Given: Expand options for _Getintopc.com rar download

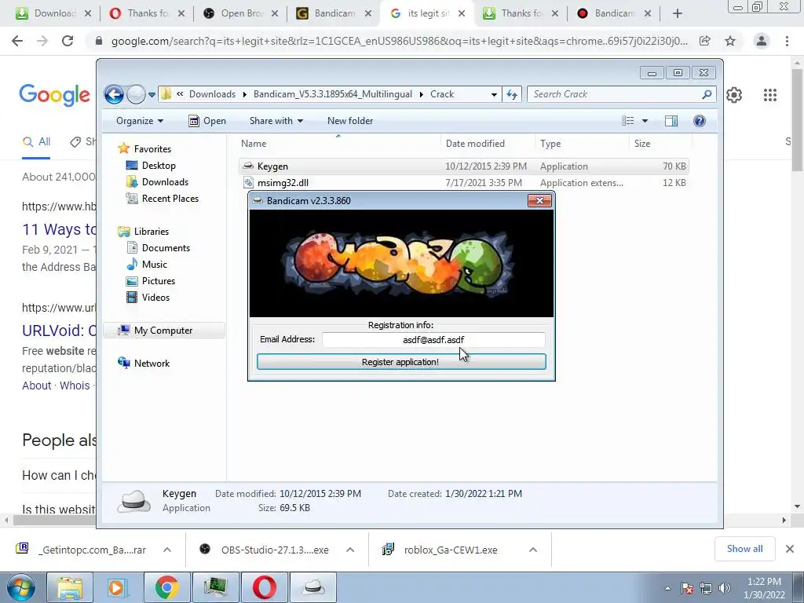Looking at the screenshot, I should click(167, 550).
